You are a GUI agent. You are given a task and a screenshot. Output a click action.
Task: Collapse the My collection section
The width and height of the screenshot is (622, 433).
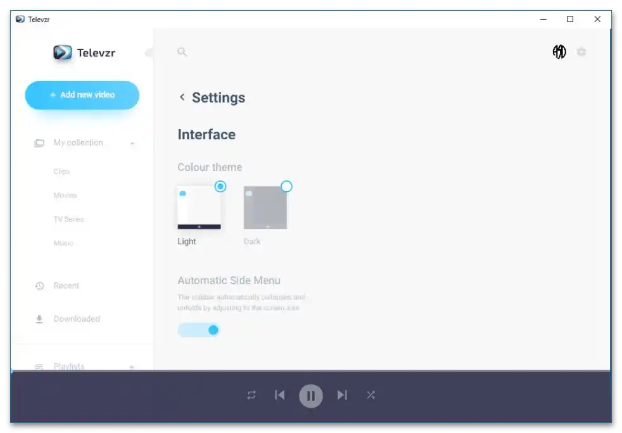[x=132, y=143]
